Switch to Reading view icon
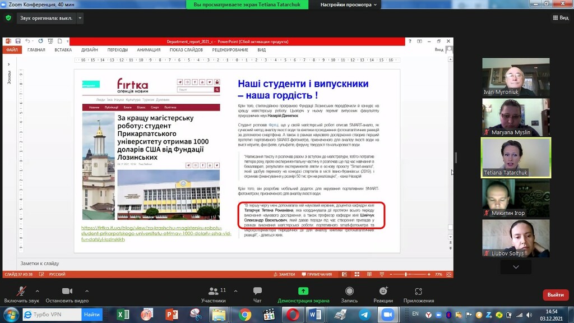The width and height of the screenshot is (574, 323). (369, 274)
